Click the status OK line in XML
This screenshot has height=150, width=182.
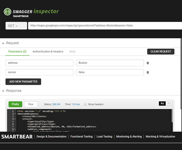pyautogui.click(x=34, y=116)
